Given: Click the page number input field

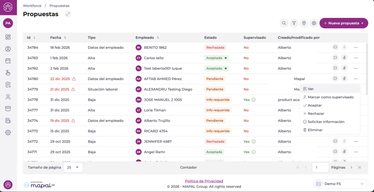Looking at the screenshot, I should coord(320,167).
